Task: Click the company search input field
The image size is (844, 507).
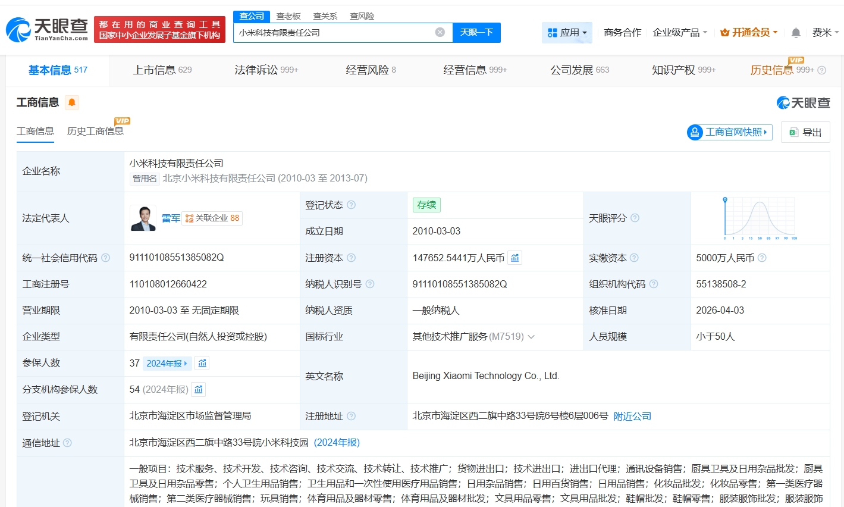Action: (333, 33)
